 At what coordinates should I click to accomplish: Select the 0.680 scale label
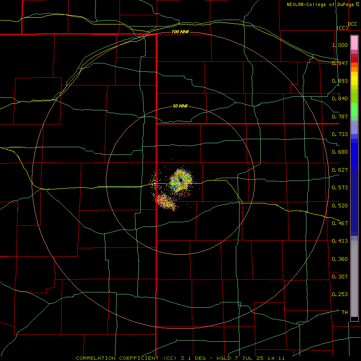(x=340, y=152)
